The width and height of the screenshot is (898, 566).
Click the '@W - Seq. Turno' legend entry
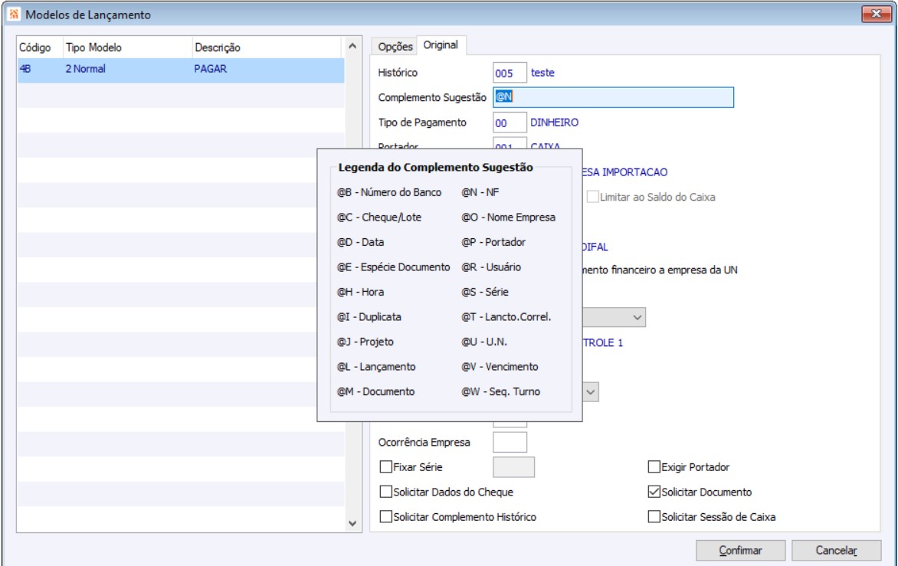point(500,391)
